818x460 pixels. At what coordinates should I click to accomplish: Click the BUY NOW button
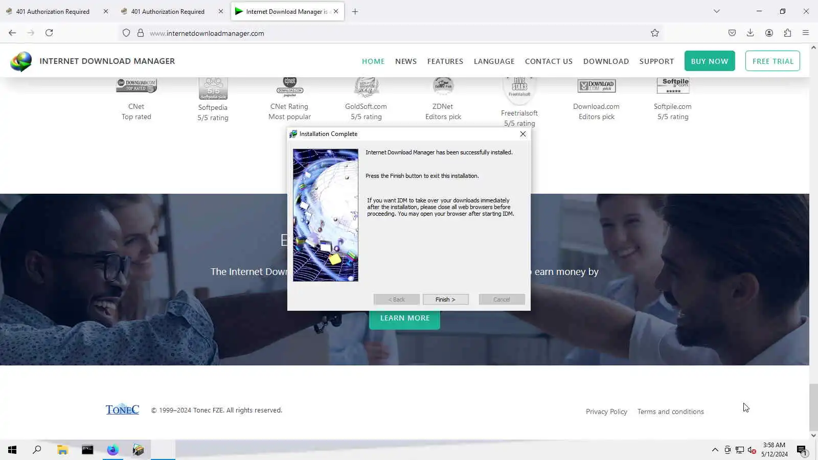tap(710, 61)
